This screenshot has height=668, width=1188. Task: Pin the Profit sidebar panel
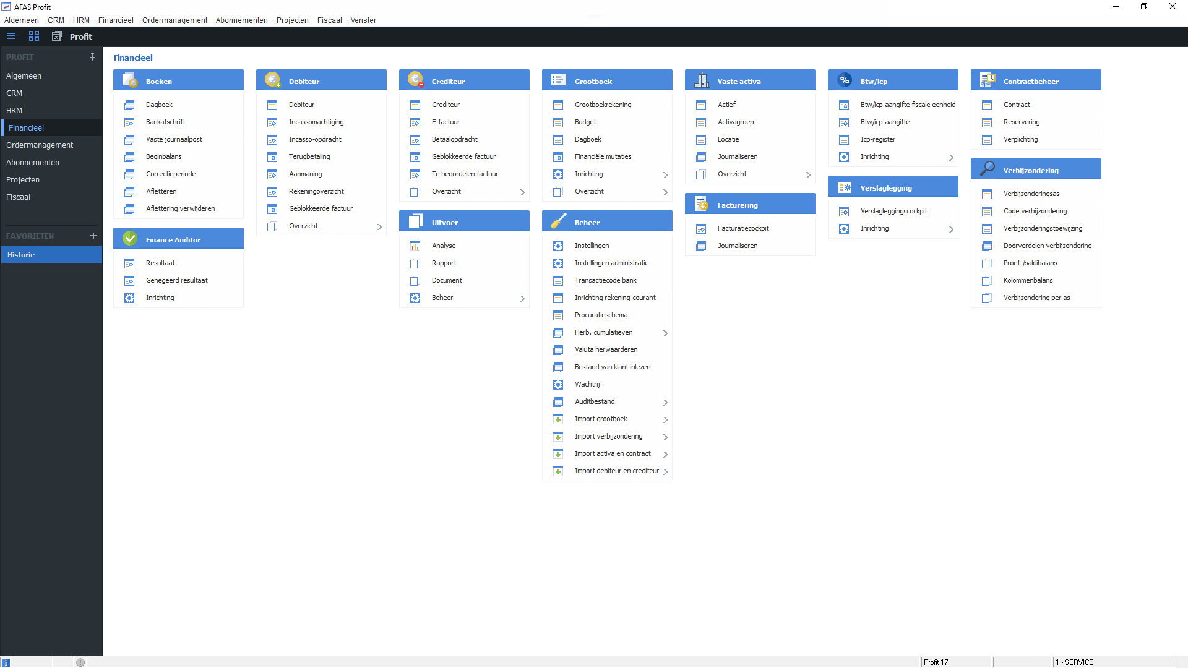point(92,57)
